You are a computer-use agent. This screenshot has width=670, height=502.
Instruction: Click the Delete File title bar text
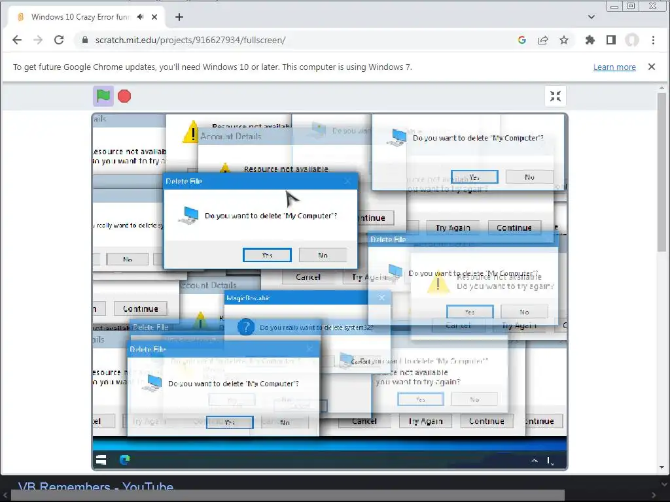[184, 181]
